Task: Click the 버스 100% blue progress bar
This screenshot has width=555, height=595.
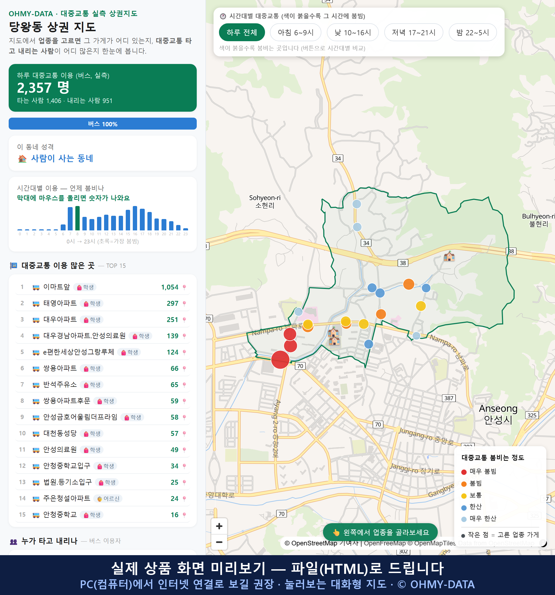Action: (x=103, y=124)
